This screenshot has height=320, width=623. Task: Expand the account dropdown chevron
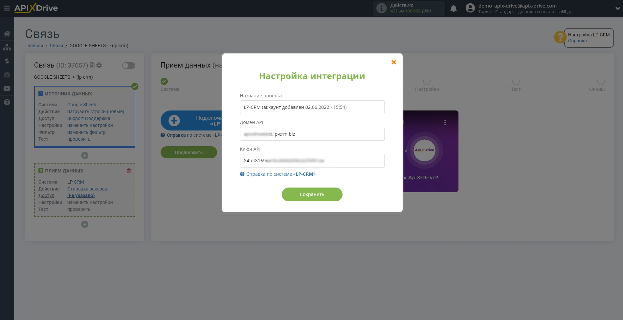[x=617, y=9]
